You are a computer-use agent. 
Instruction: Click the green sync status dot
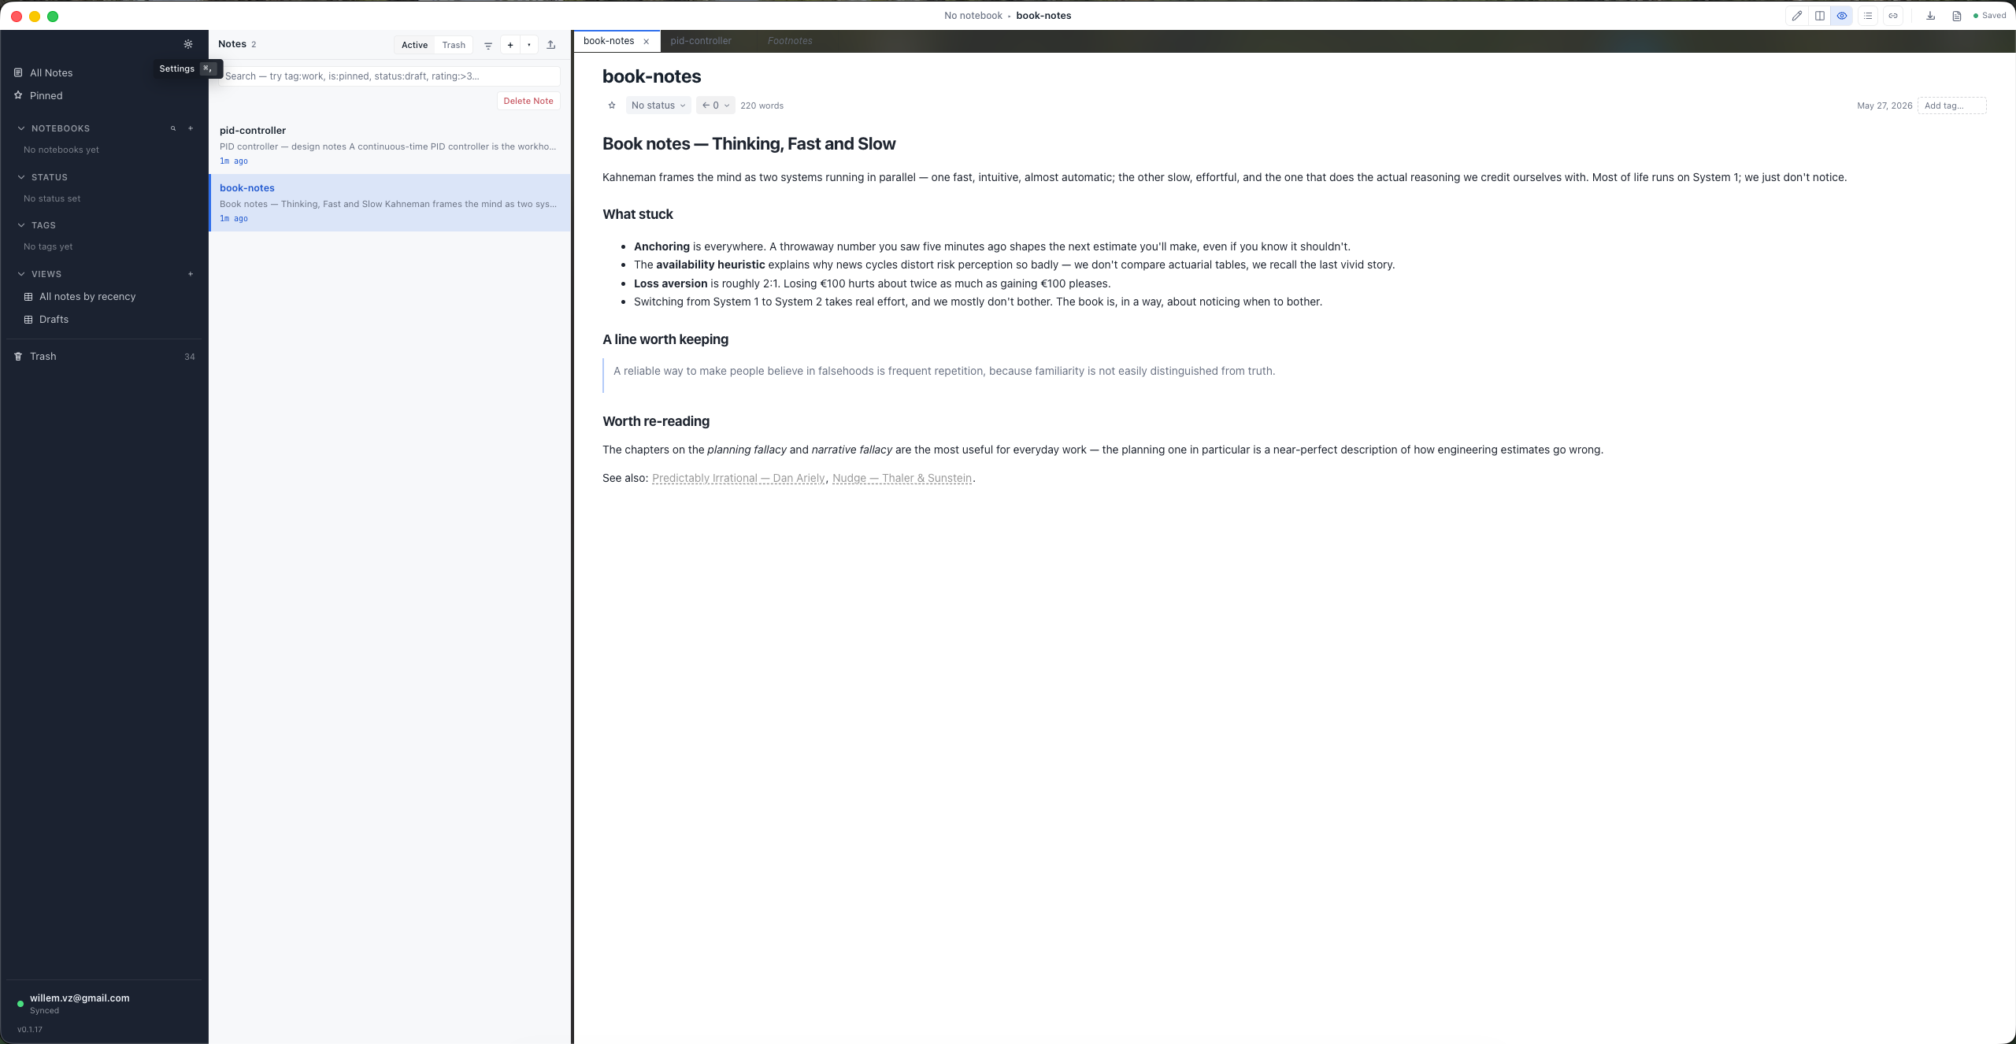coord(20,1004)
